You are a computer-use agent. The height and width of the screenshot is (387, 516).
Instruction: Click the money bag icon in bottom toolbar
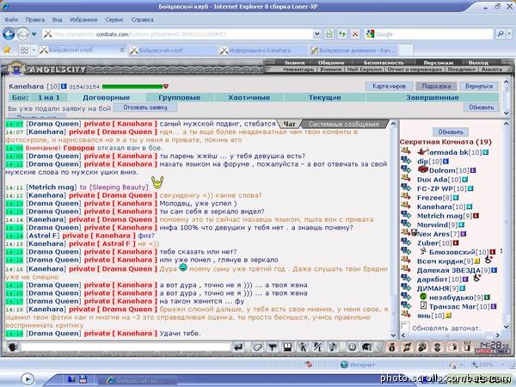[x=391, y=347]
